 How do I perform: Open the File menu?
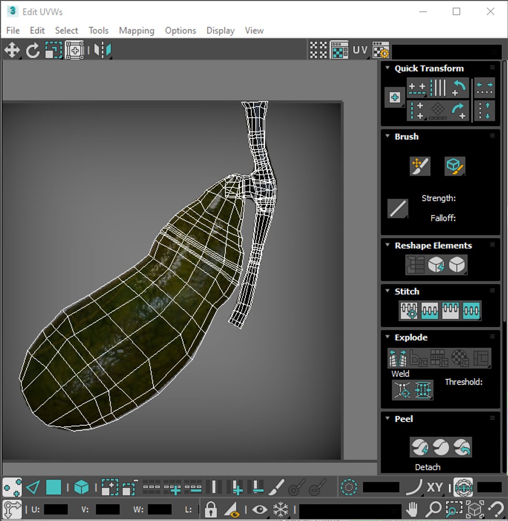click(x=13, y=30)
